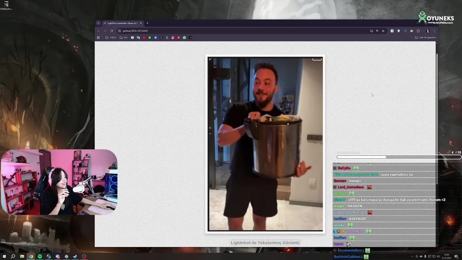Click the Ercumentalizm username in chat
This screenshot has width=462, height=260.
(350, 250)
